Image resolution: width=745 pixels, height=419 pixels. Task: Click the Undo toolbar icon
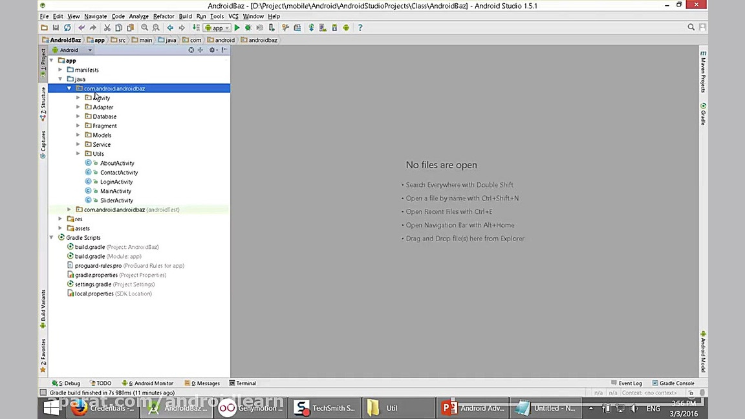[81, 28]
